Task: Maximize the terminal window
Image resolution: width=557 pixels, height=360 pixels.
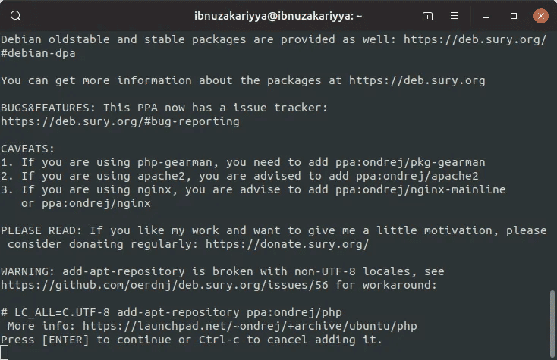Action: 513,16
